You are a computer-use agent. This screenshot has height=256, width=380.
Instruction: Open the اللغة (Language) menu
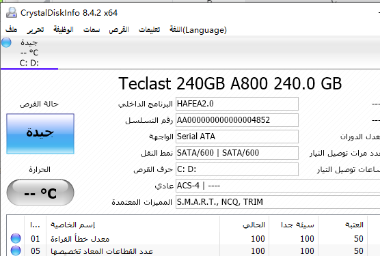[x=198, y=30]
